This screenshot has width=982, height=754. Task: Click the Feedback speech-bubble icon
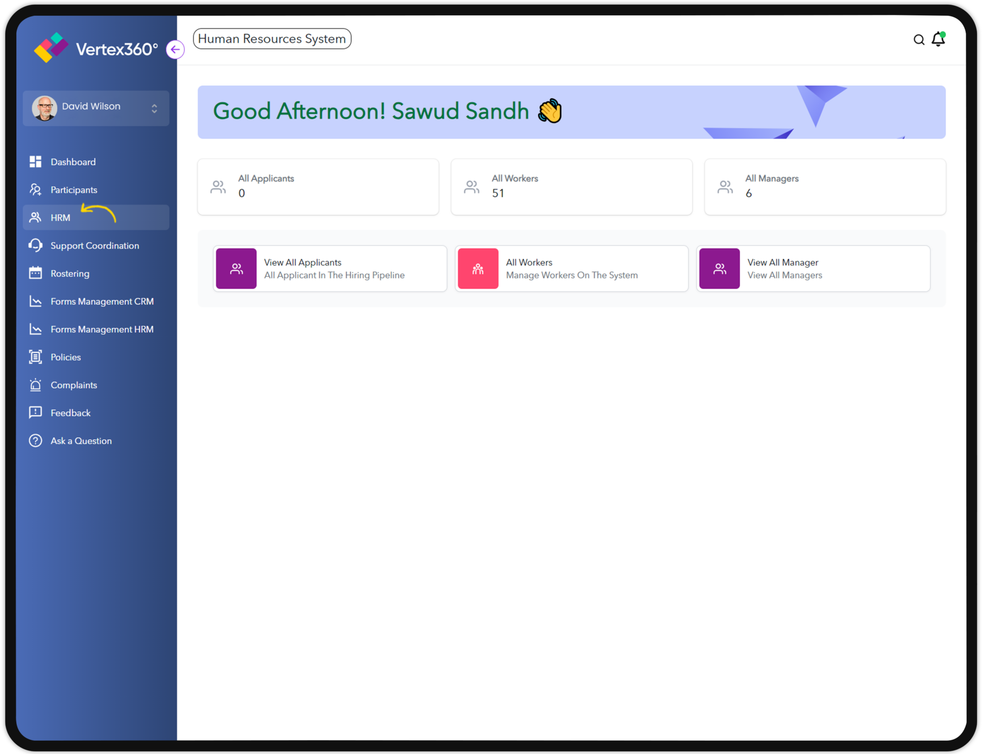click(x=35, y=412)
